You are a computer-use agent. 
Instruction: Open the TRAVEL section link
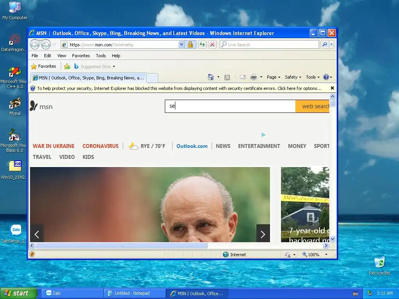pos(42,157)
